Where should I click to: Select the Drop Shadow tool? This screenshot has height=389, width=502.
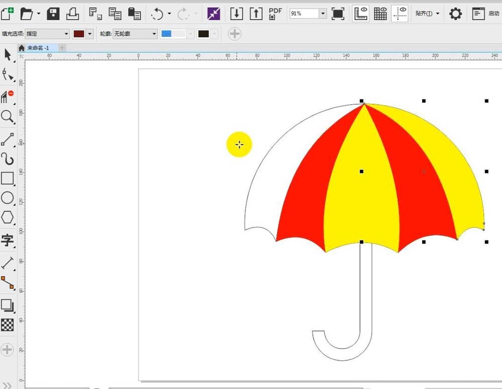pos(8,305)
